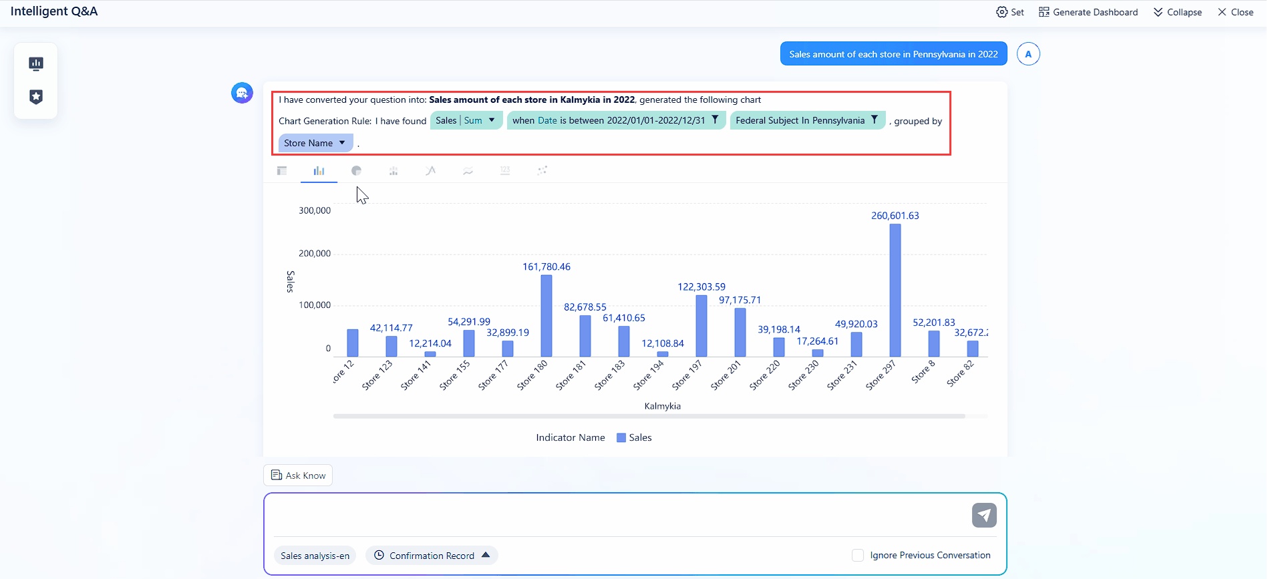Select the bar chart tab

pos(319,171)
